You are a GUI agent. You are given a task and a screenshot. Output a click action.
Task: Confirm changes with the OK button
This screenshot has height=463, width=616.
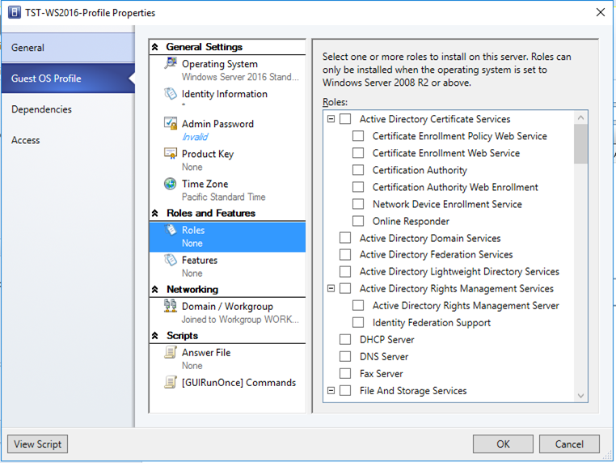click(503, 444)
